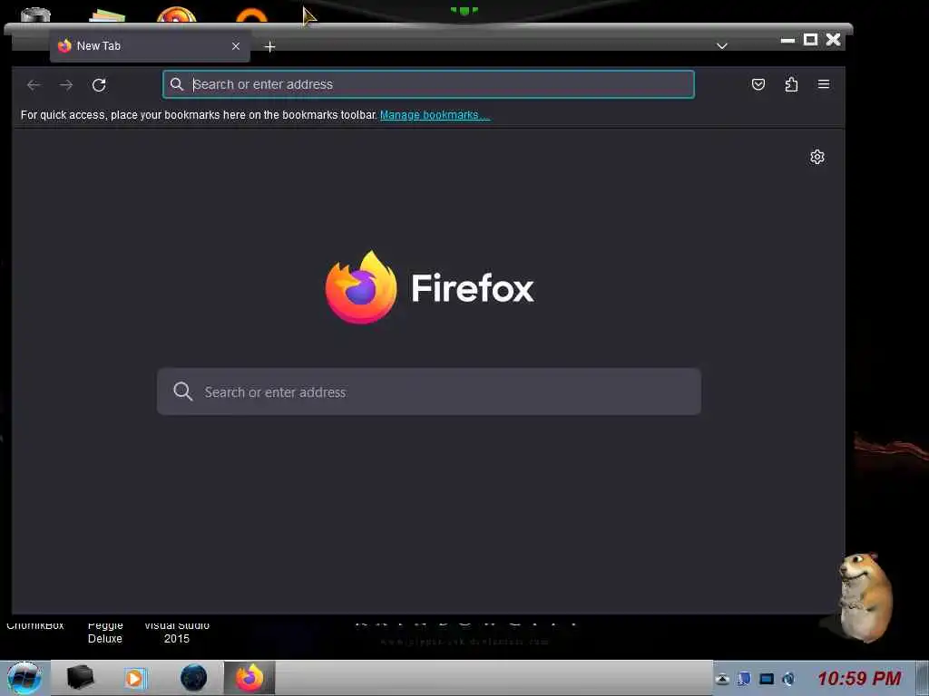
Task: Select the Visual Studio 2015 desktop label
Action: pos(177,632)
